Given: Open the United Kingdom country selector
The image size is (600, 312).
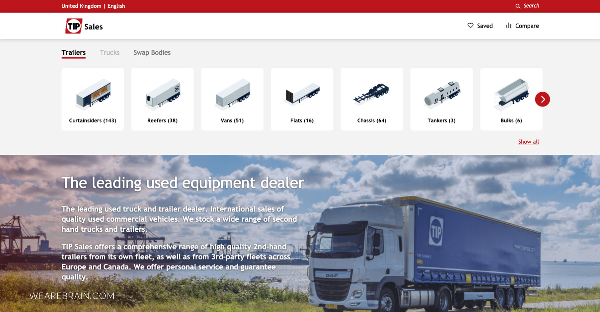Looking at the screenshot, I should coord(81,6).
